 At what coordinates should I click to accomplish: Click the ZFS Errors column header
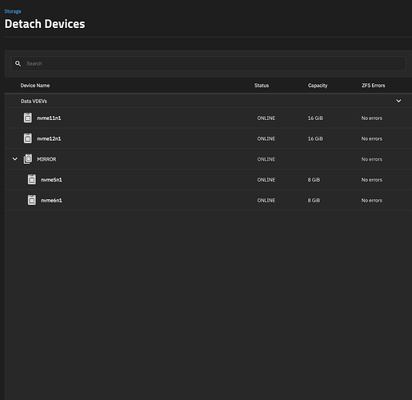[374, 86]
